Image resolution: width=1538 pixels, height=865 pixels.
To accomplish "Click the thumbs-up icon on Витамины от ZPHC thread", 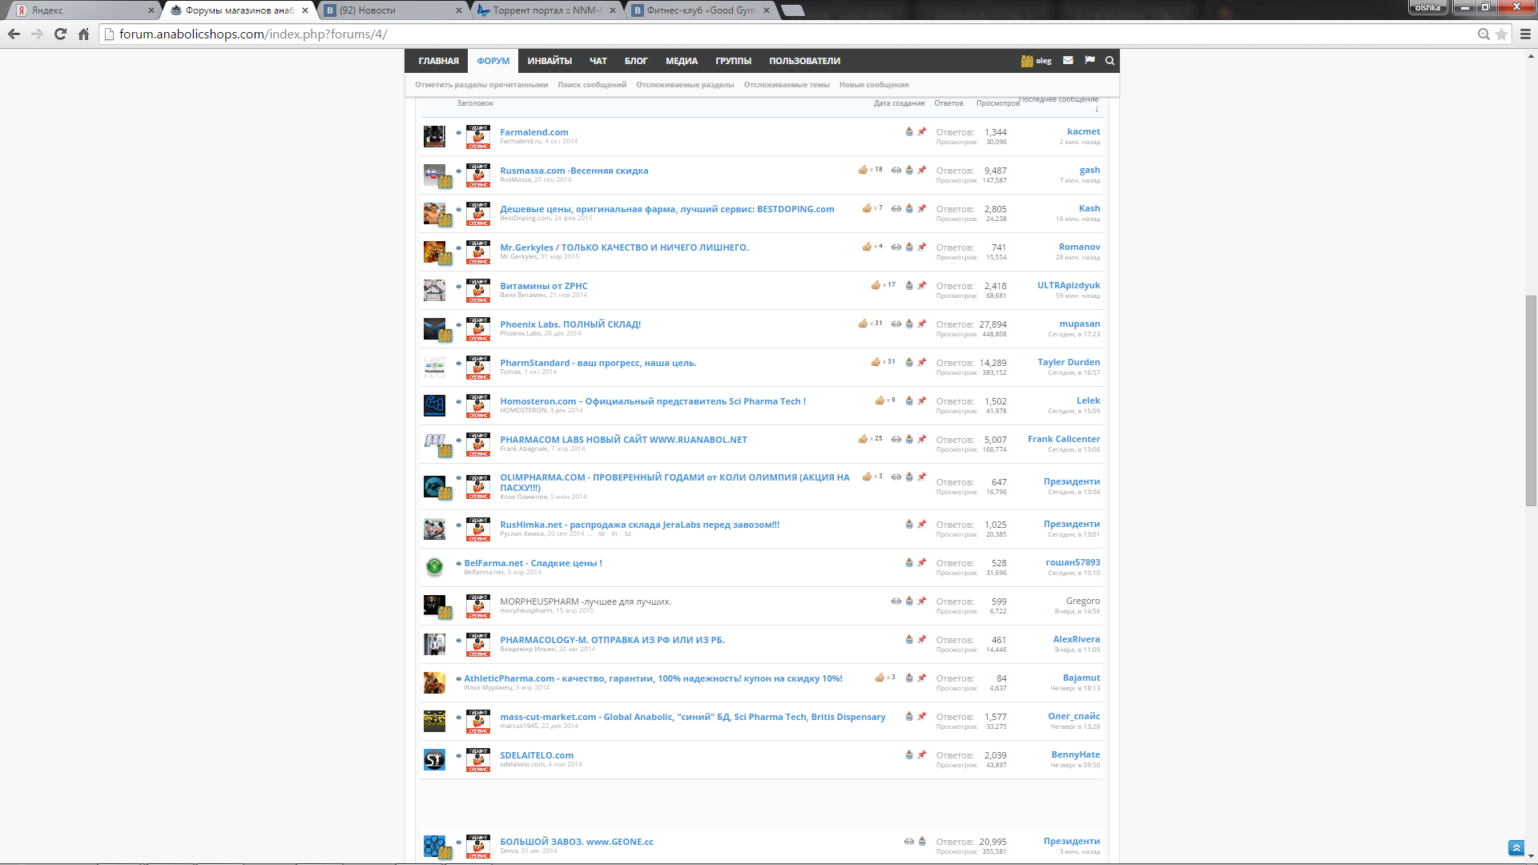I will 876,285.
